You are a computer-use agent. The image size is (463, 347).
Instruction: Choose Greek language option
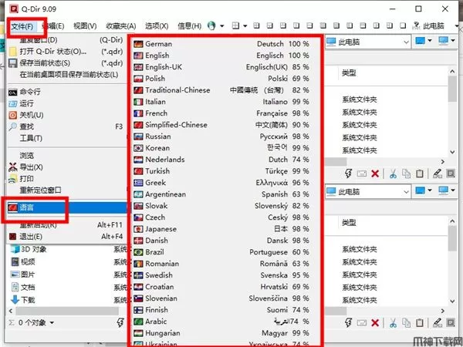click(221, 183)
